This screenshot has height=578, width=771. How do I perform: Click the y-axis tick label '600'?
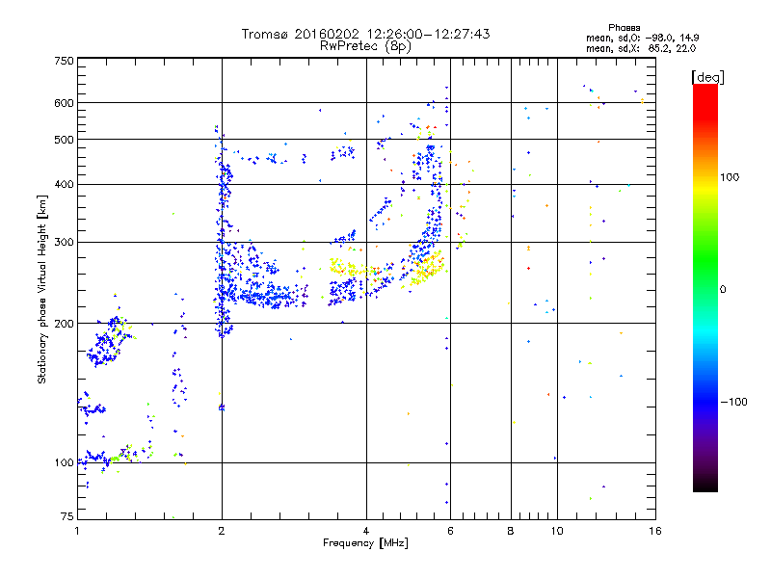click(64, 103)
